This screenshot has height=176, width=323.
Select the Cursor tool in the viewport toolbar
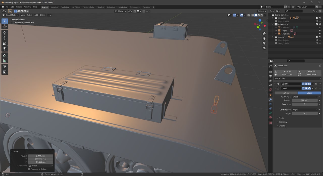coord(5,26)
